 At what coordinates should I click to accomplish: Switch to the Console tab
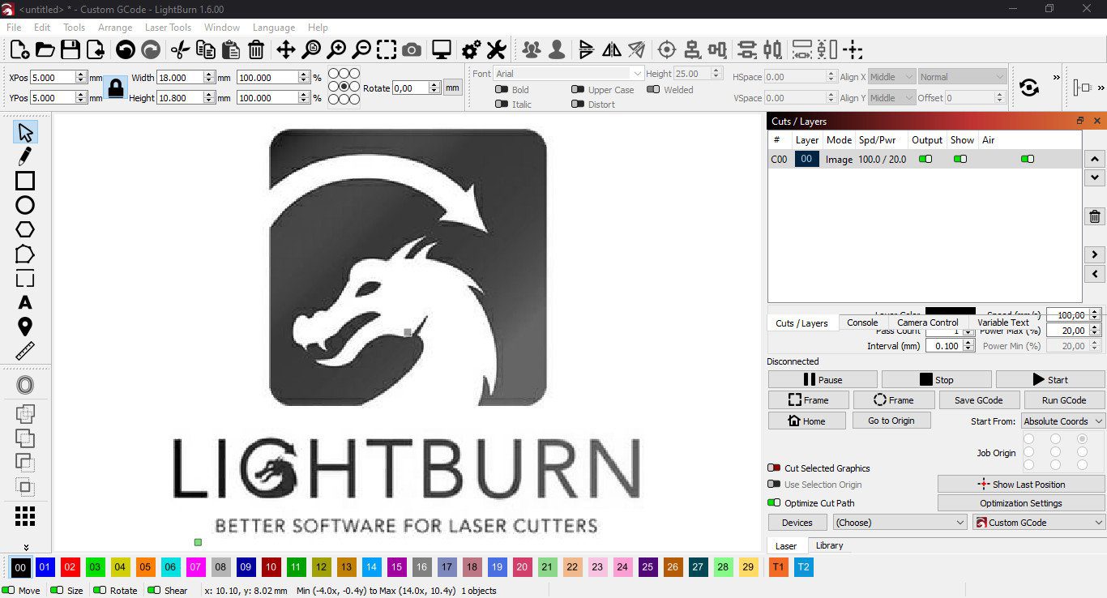(861, 322)
